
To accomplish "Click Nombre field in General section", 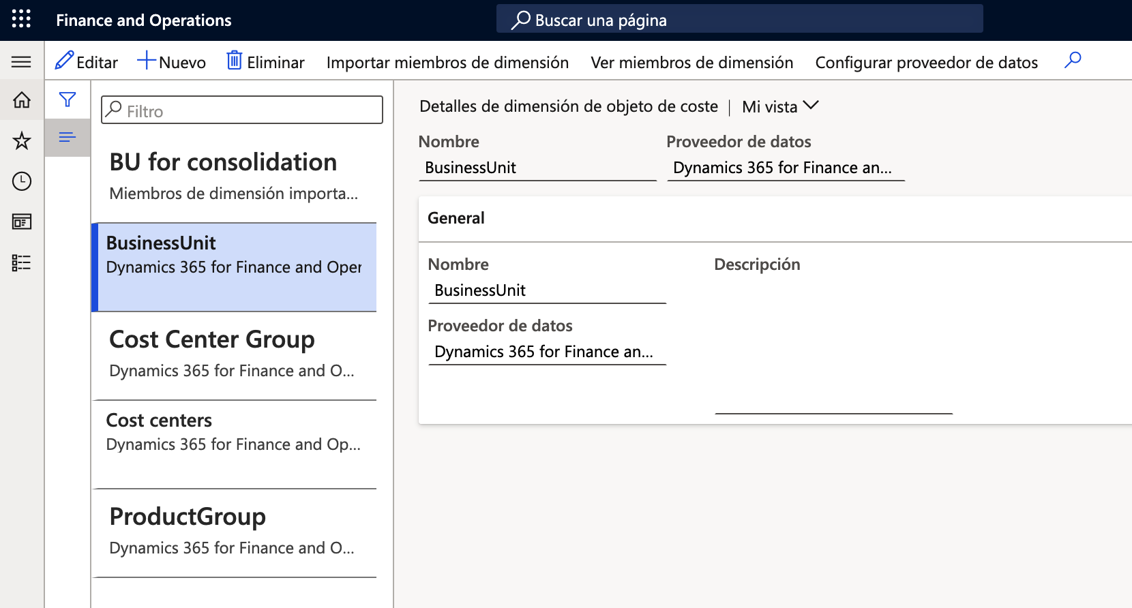I will (547, 290).
